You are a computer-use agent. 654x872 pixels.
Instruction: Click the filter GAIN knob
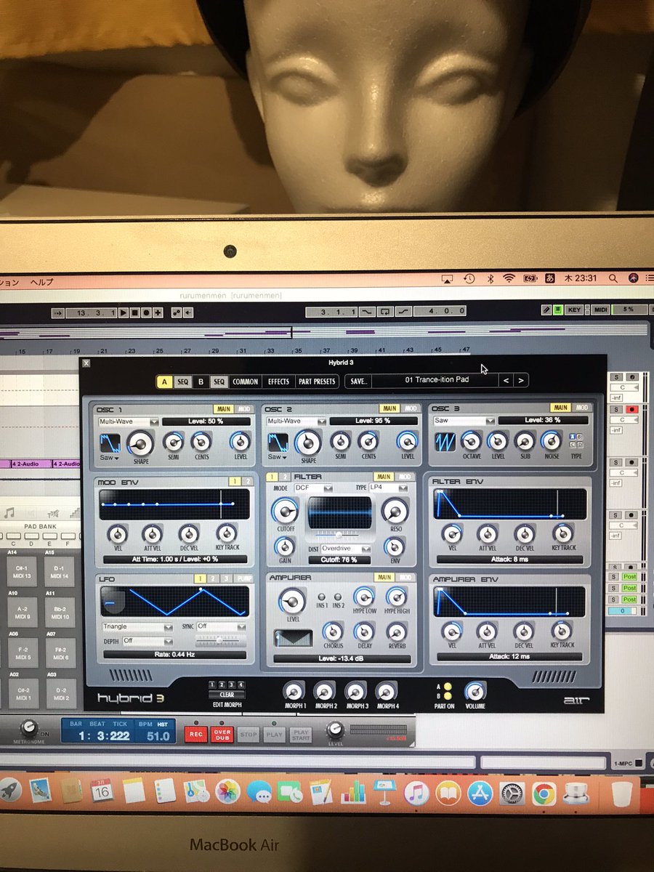[x=286, y=546]
